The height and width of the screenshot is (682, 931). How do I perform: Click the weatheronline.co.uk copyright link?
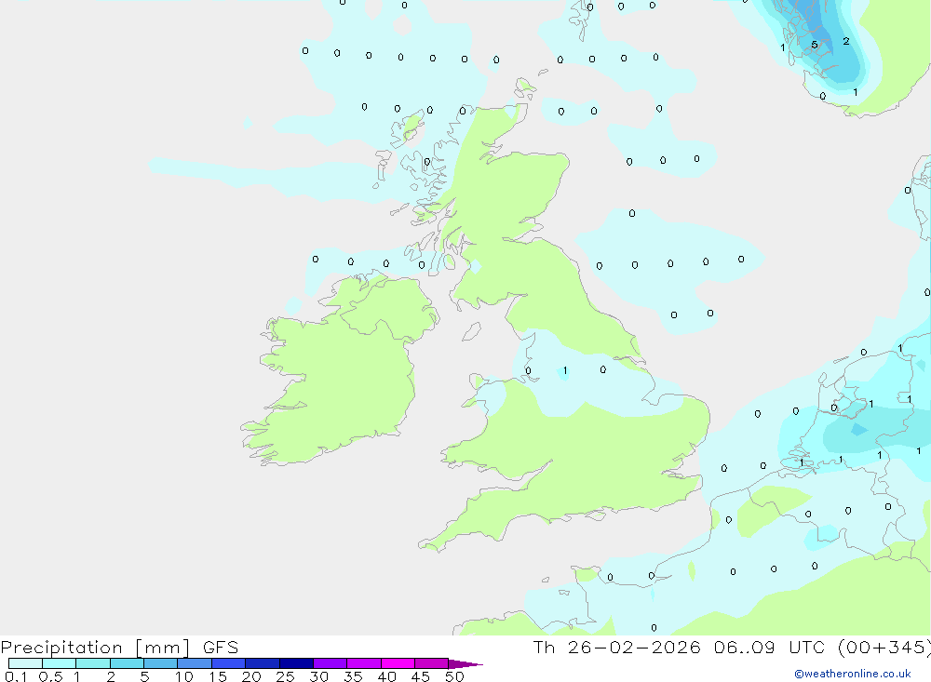pyautogui.click(x=852, y=674)
